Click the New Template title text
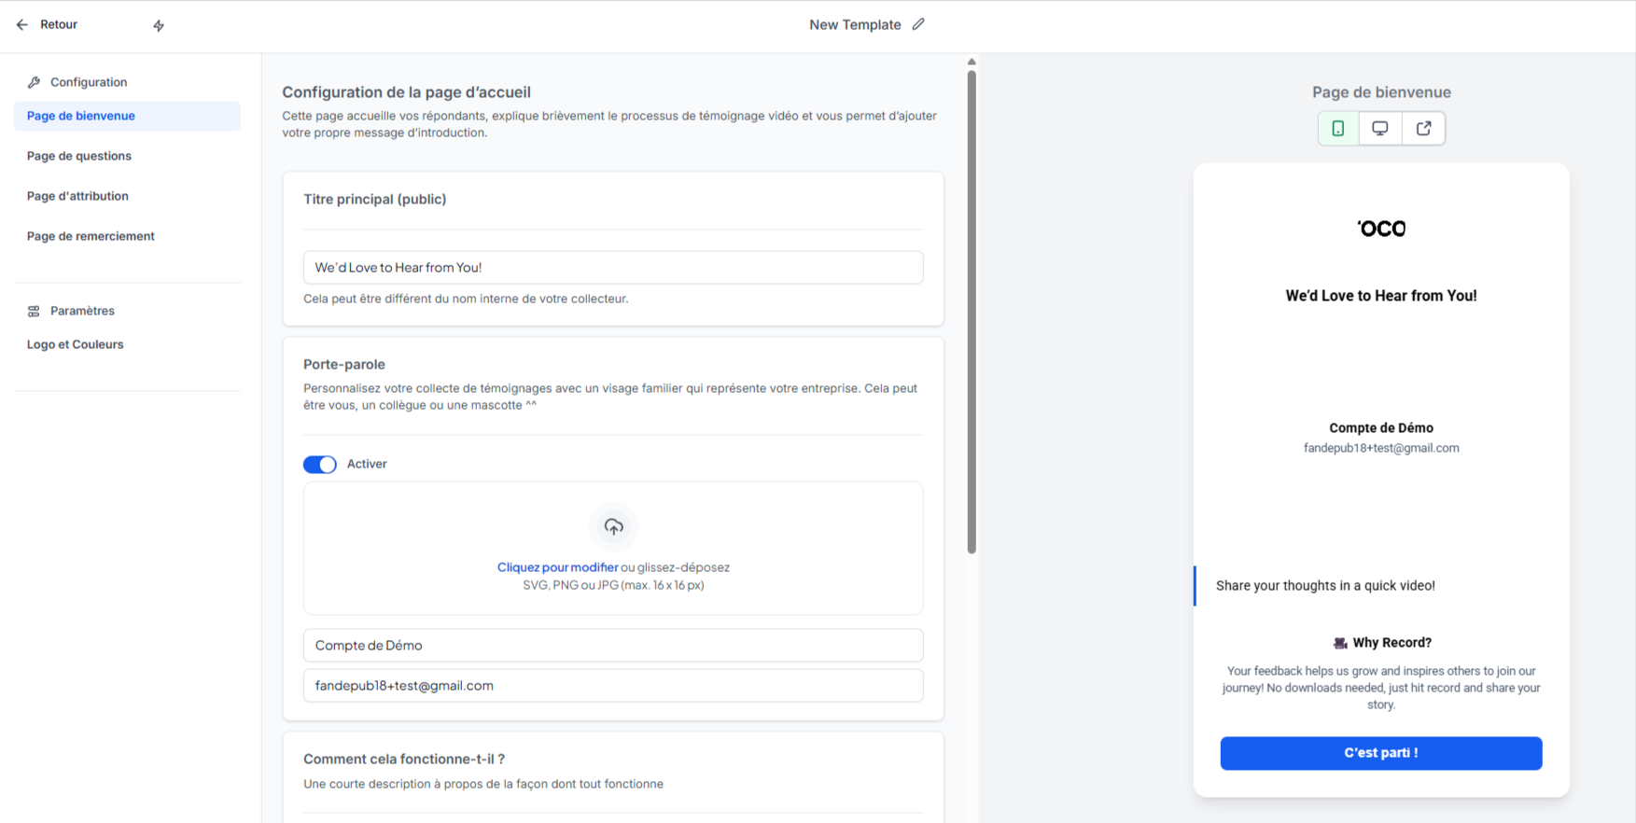The width and height of the screenshot is (1636, 823). coord(855,24)
